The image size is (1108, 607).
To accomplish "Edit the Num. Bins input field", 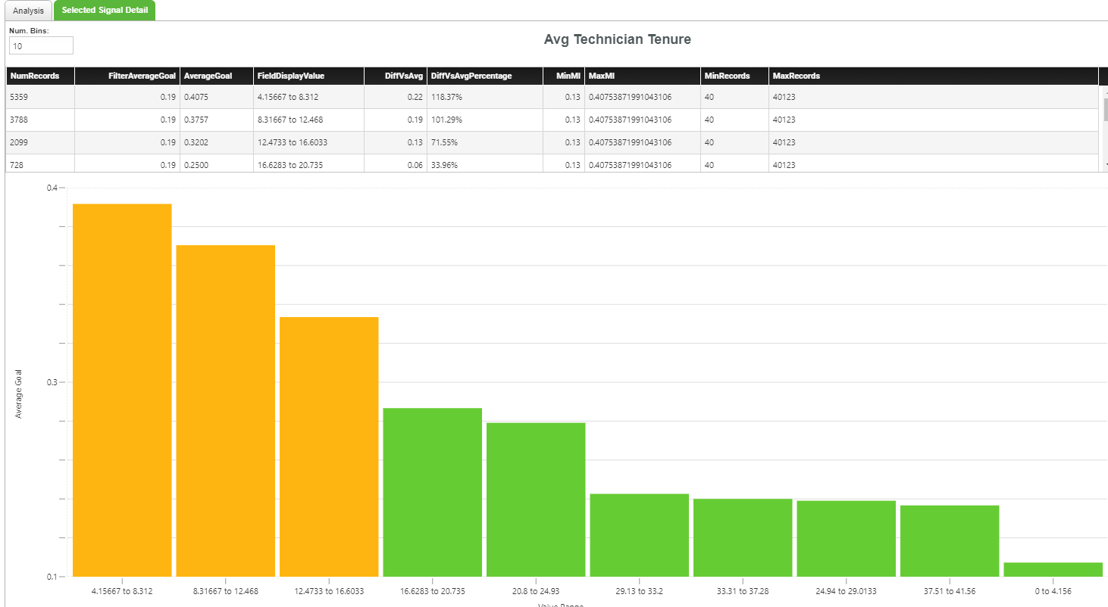I will (x=41, y=46).
